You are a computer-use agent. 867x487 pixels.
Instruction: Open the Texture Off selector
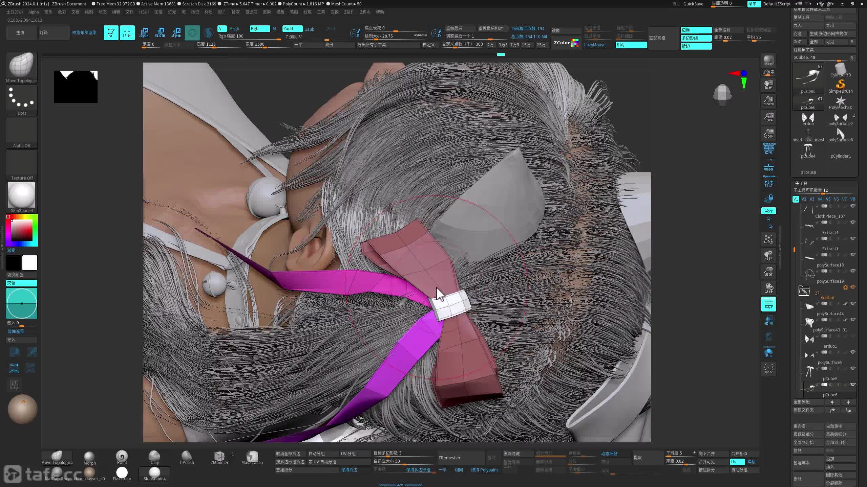pos(21,165)
